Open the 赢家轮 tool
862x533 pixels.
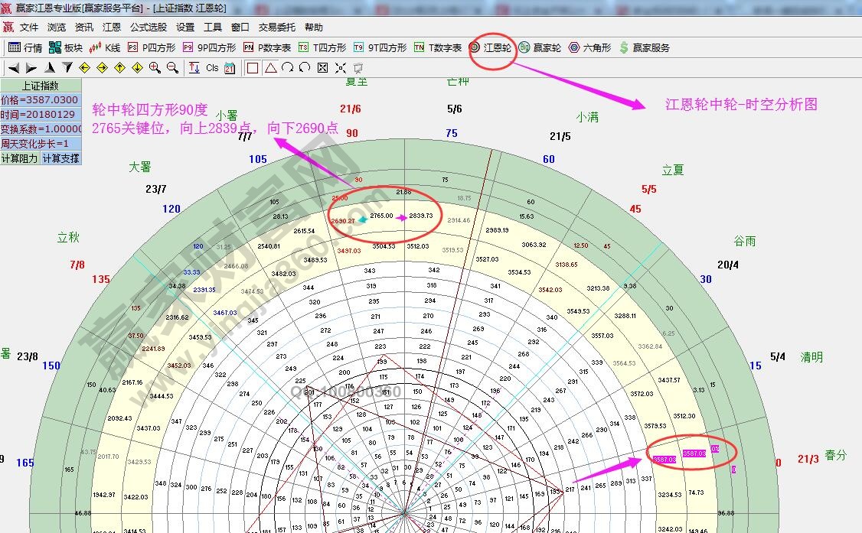541,47
